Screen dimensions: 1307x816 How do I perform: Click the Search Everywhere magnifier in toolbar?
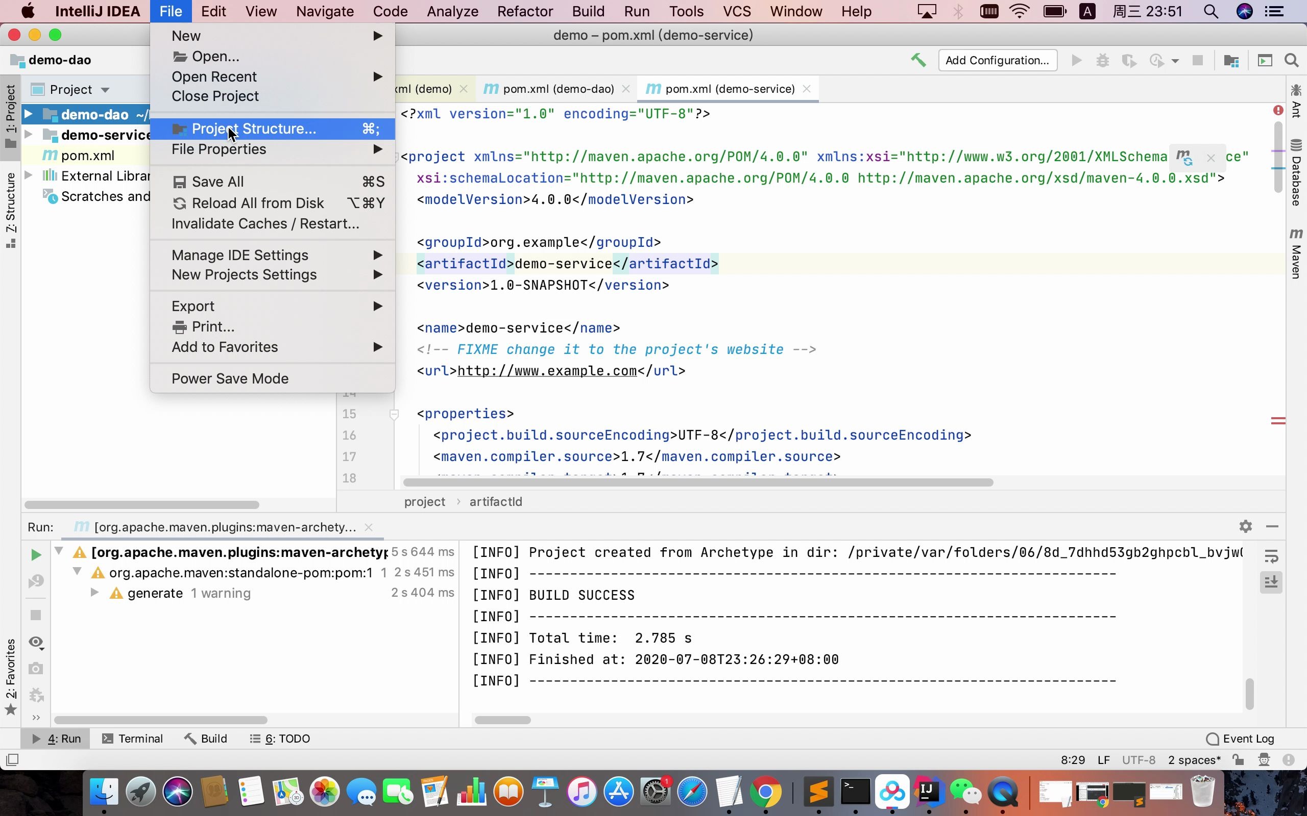pos(1291,61)
